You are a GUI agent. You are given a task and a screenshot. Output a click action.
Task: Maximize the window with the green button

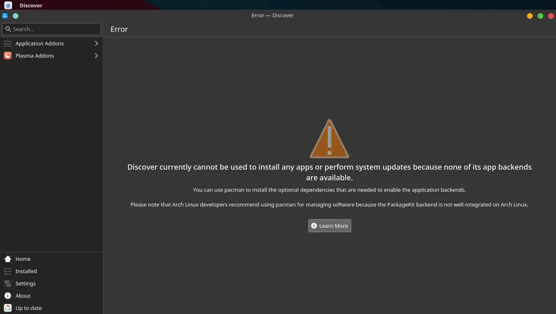[540, 16]
